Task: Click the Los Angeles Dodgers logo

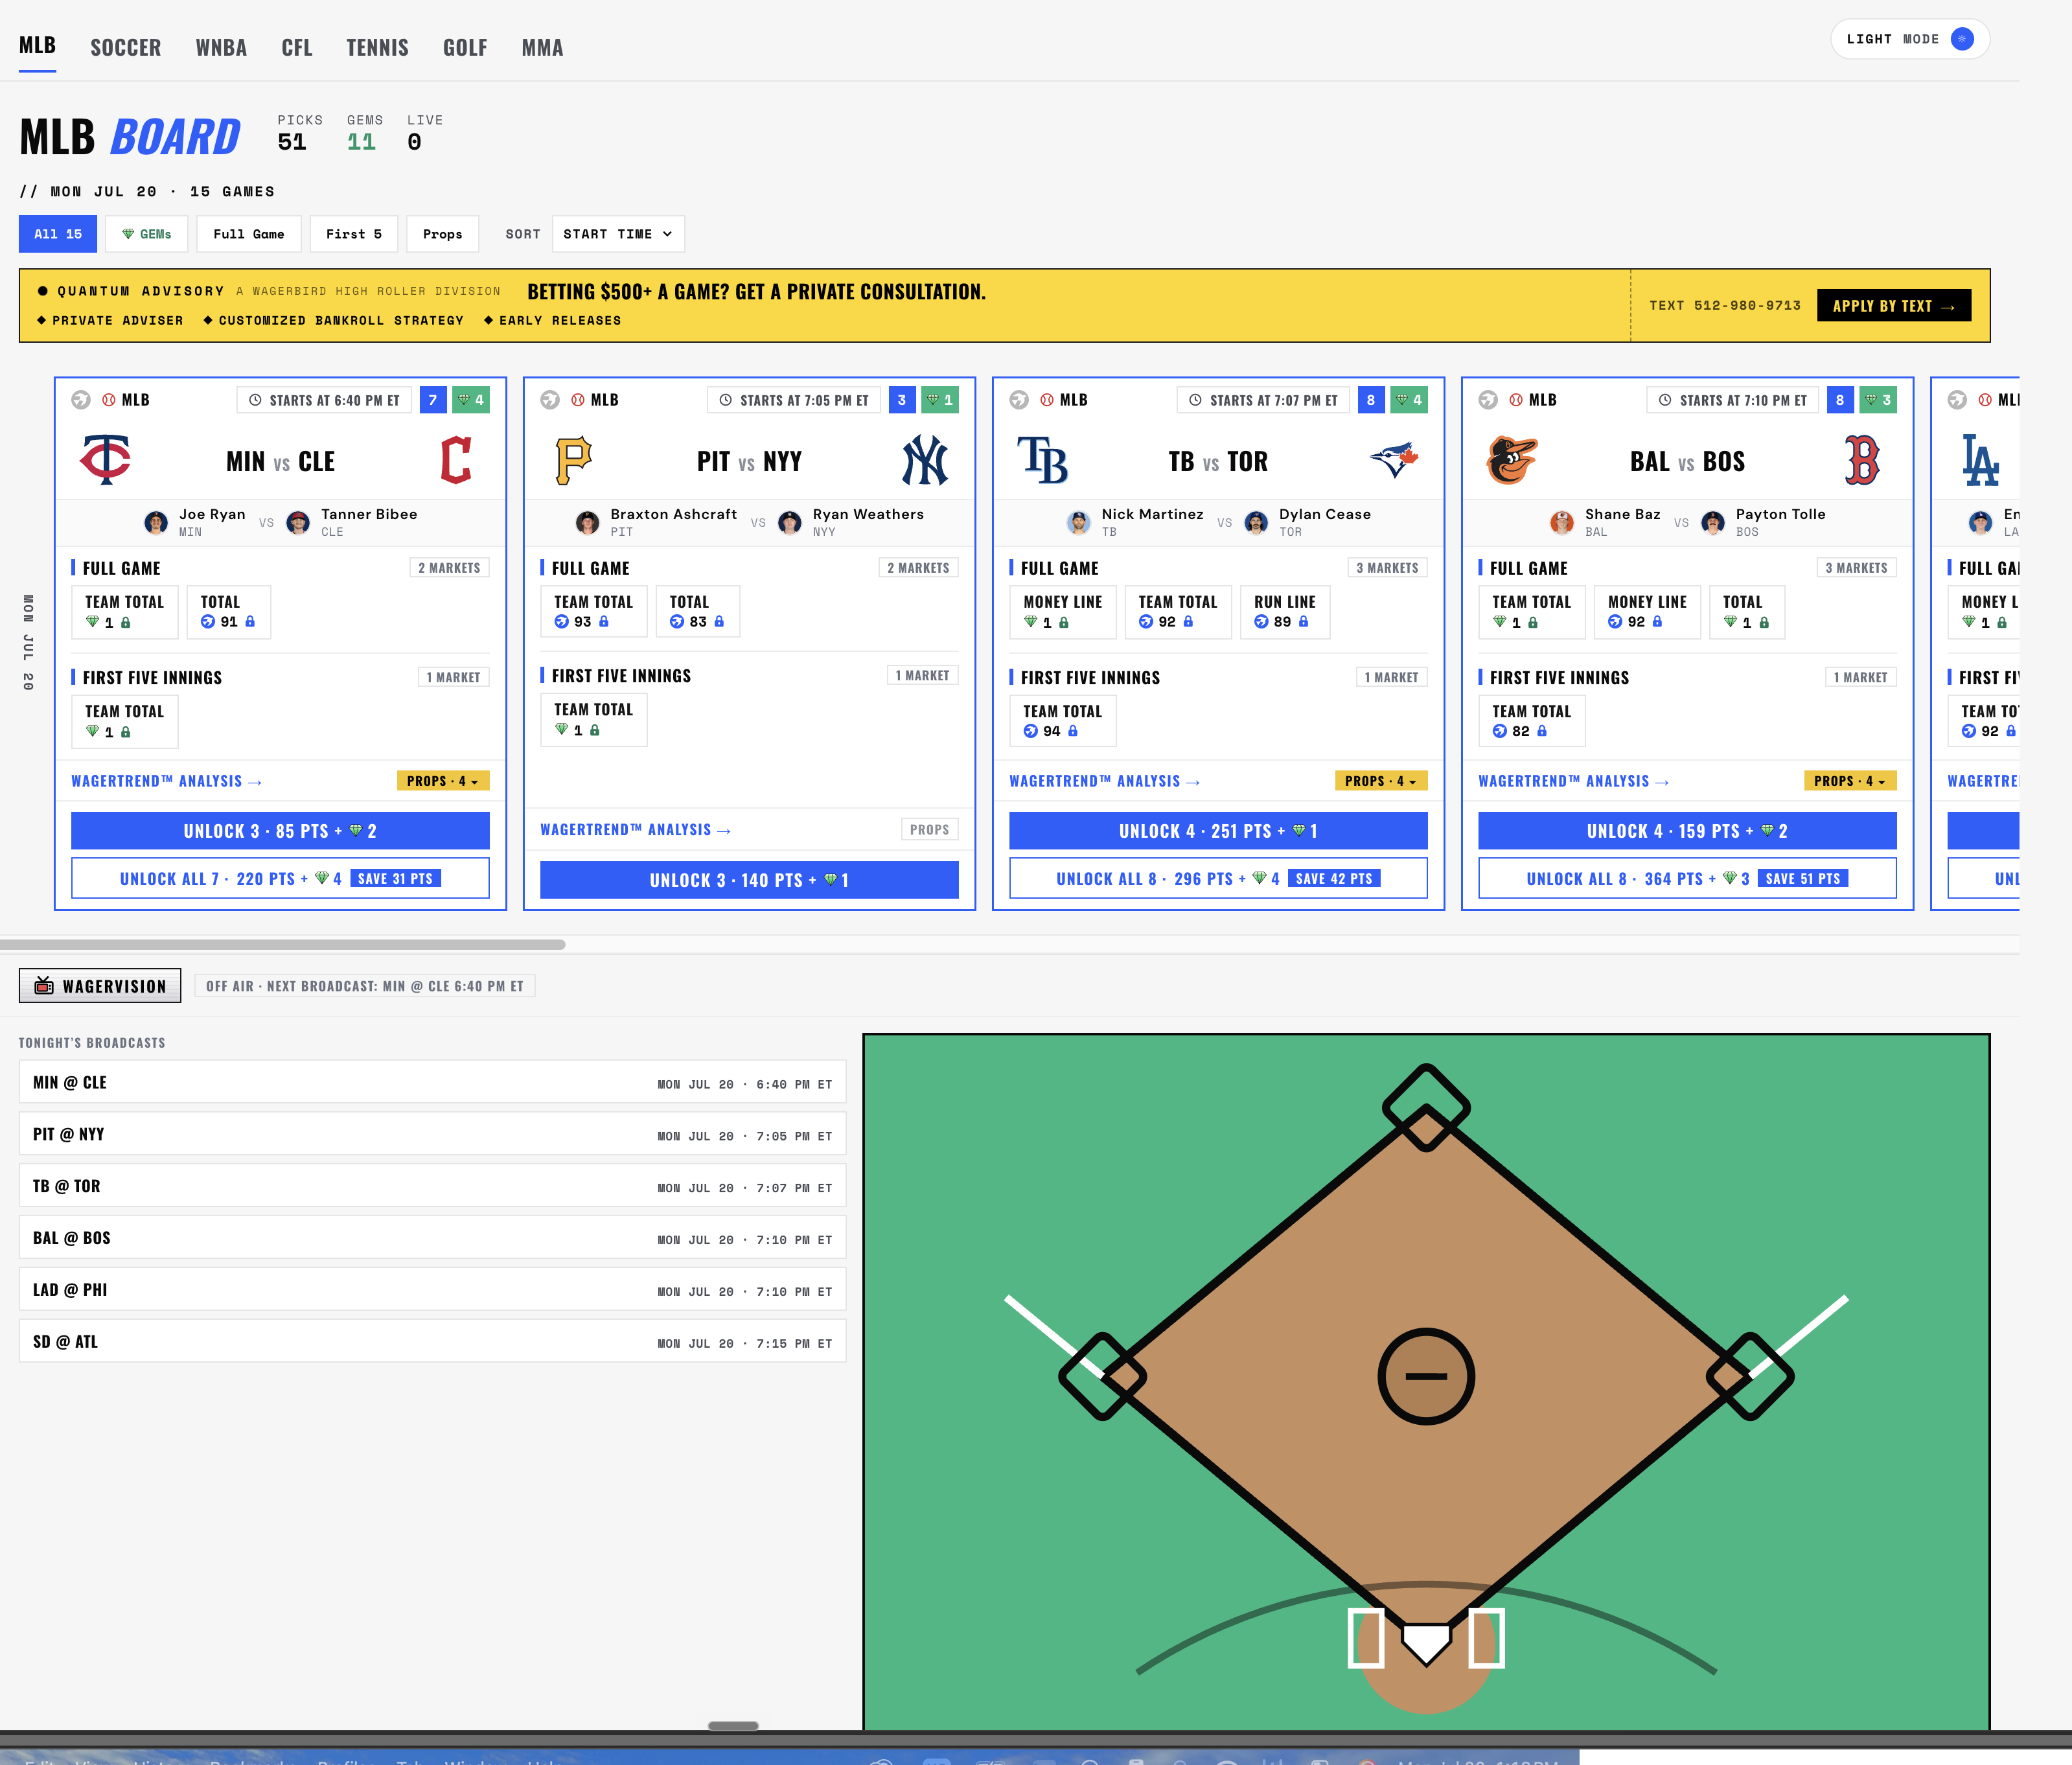Action: coord(1980,460)
